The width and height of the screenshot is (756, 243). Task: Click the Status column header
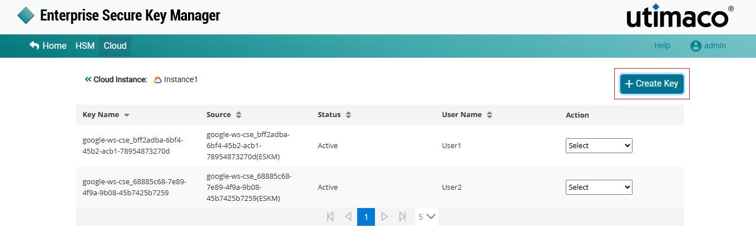click(329, 115)
